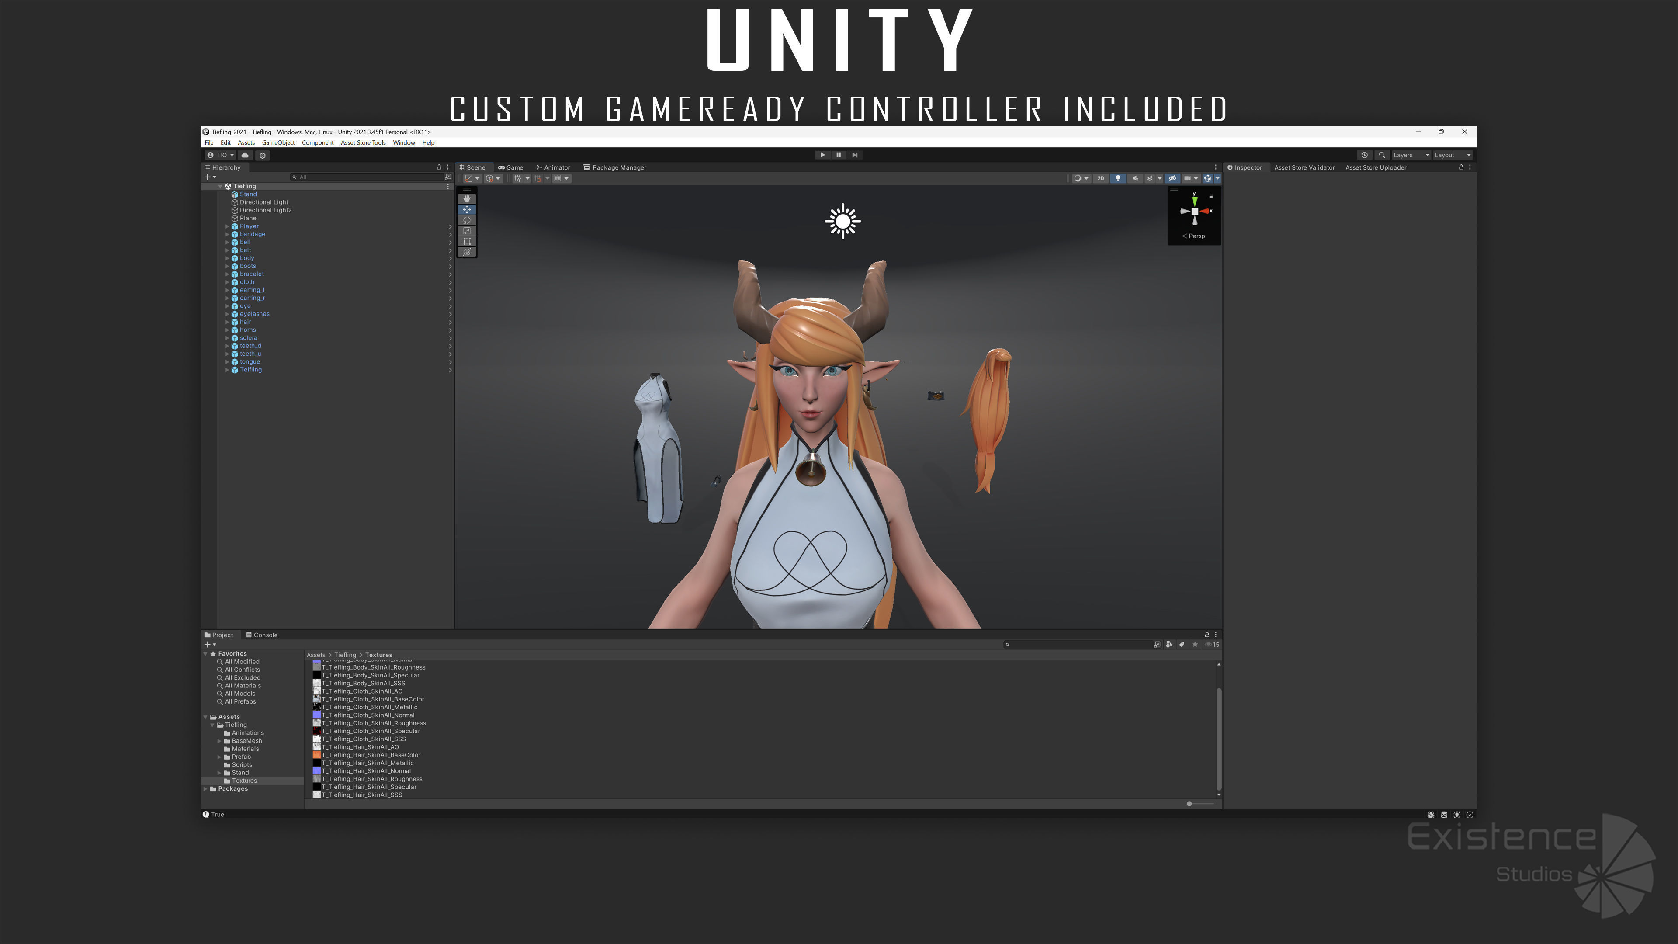Image resolution: width=1678 pixels, height=944 pixels.
Task: Click the Pause button
Action: 839,155
